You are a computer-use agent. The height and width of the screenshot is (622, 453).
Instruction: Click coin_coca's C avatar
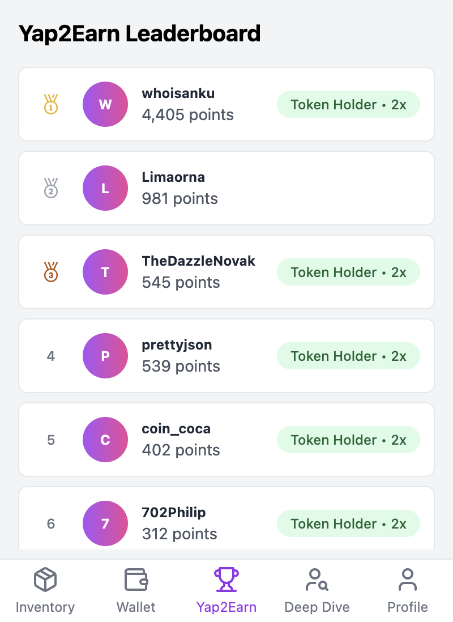[105, 440]
